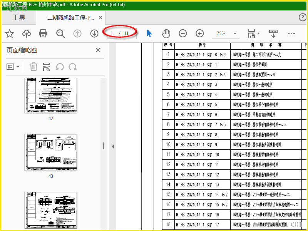The width and height of the screenshot is (308, 231).
Task: Click cell H-HS-2021047-1-SQ1-0-1~9
Action: tap(203, 54)
